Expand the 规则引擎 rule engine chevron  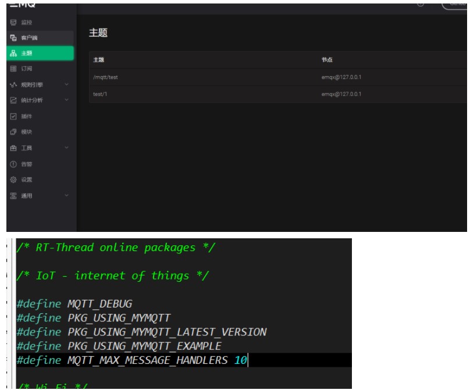(x=66, y=84)
